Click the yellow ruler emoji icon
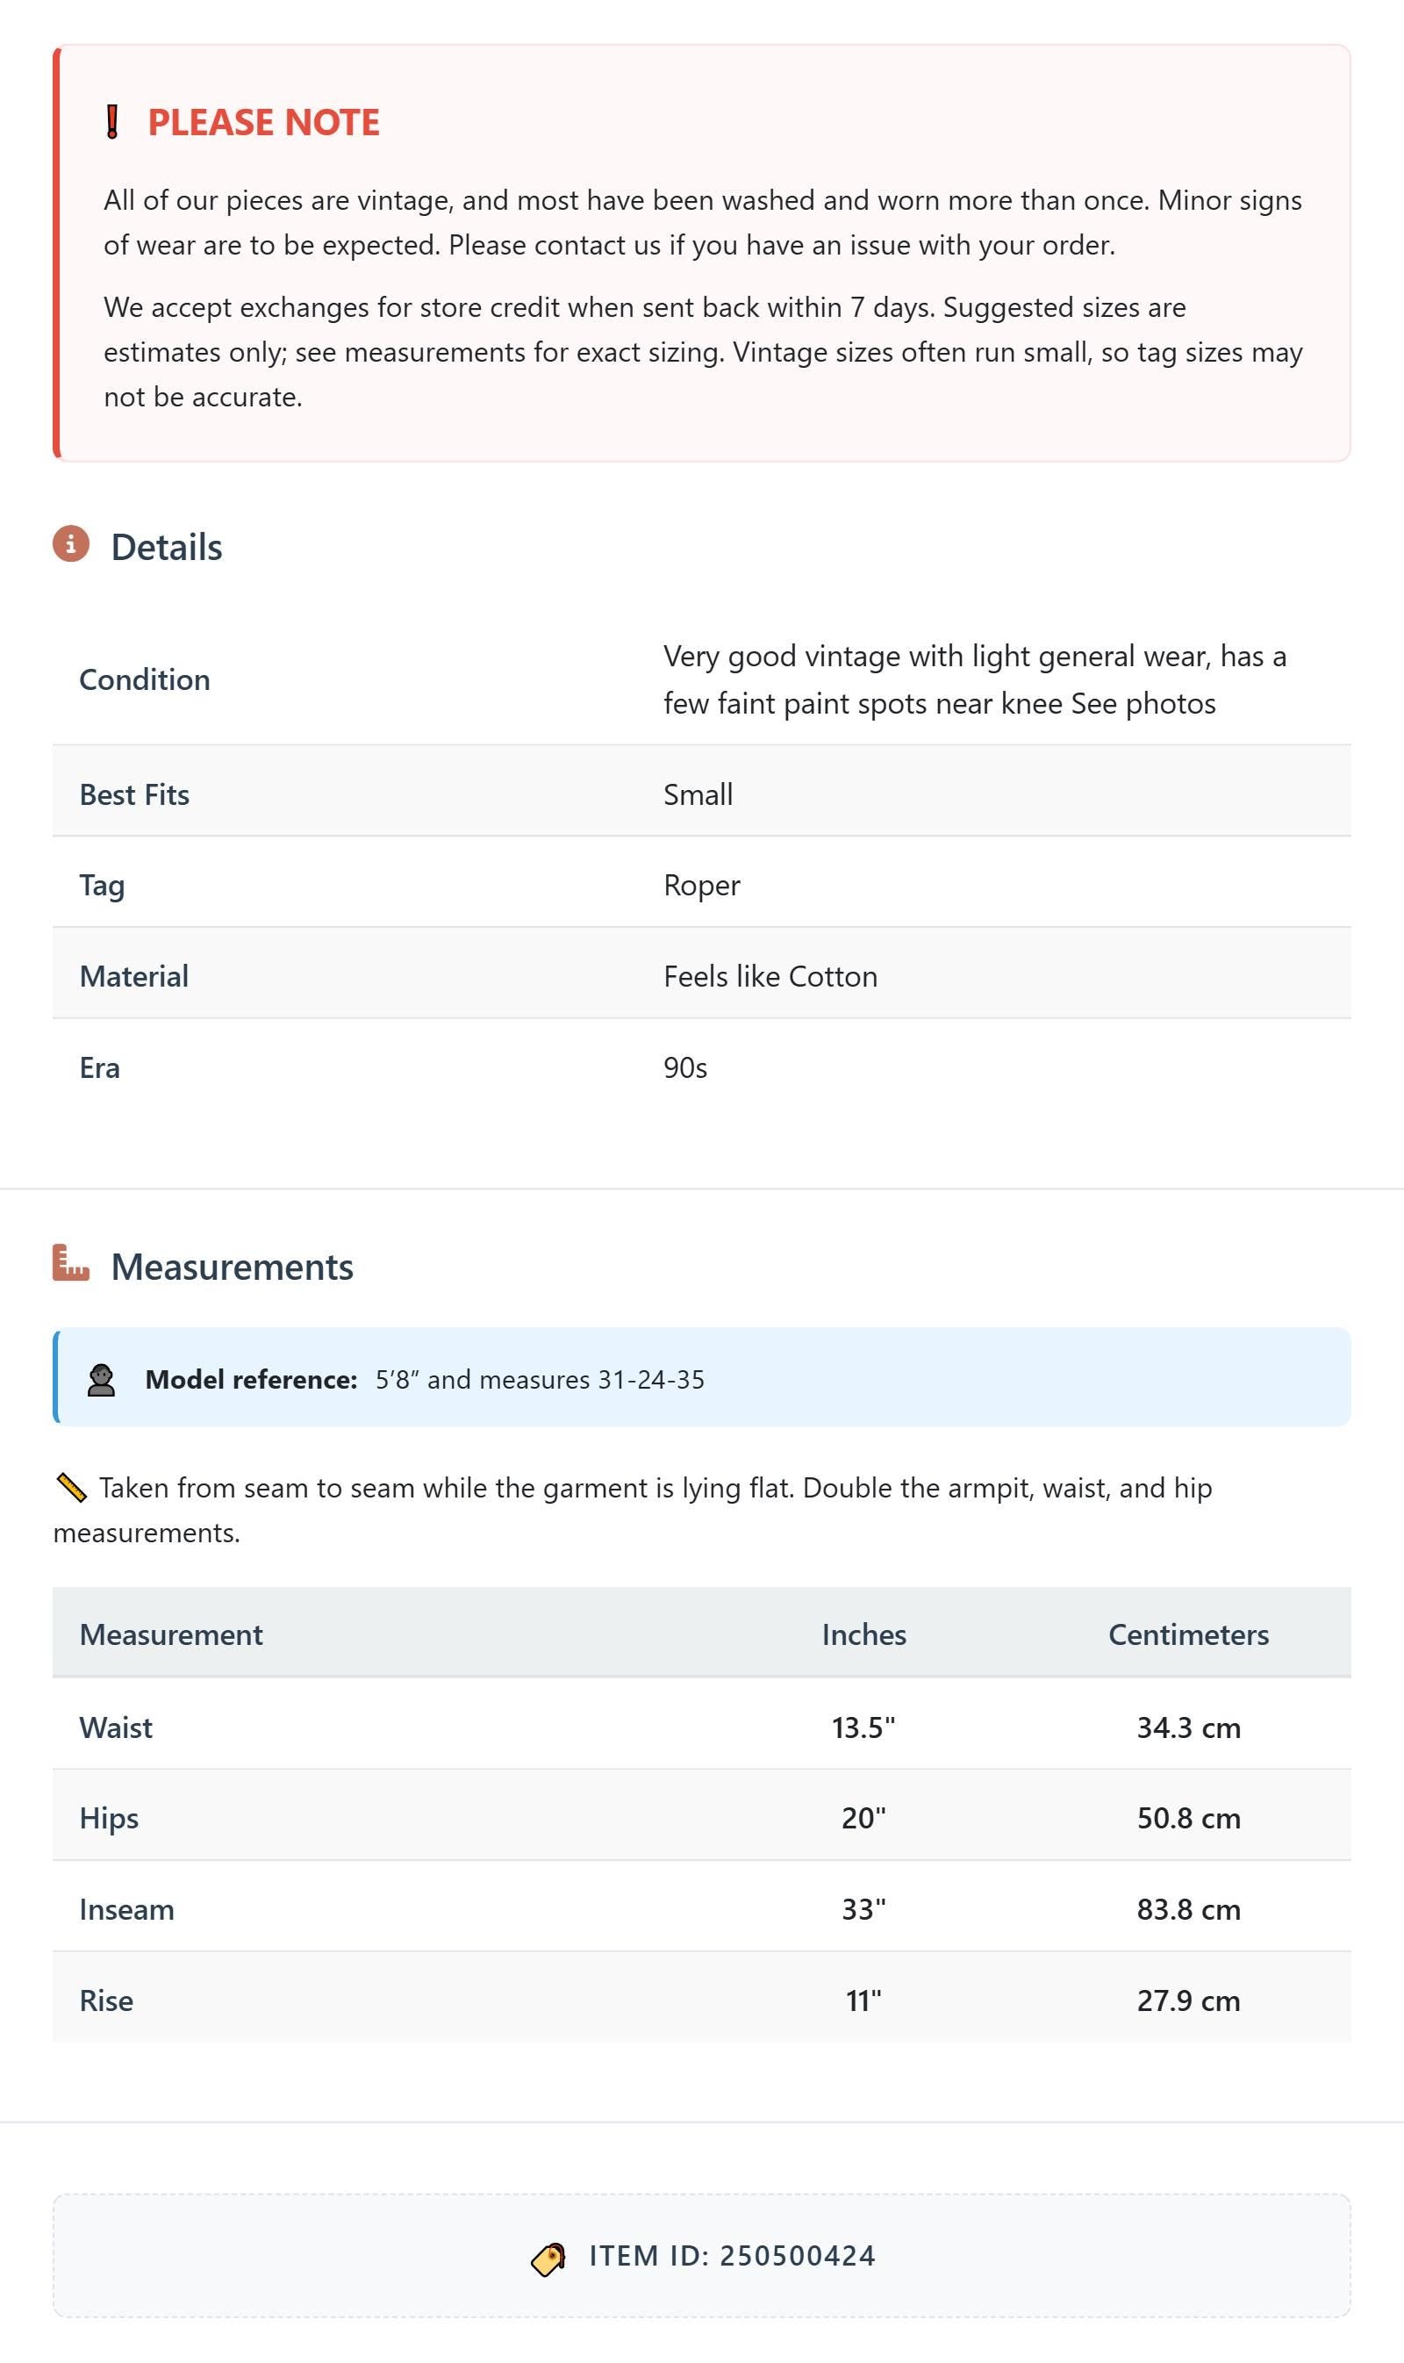The image size is (1404, 2363). 71,1489
